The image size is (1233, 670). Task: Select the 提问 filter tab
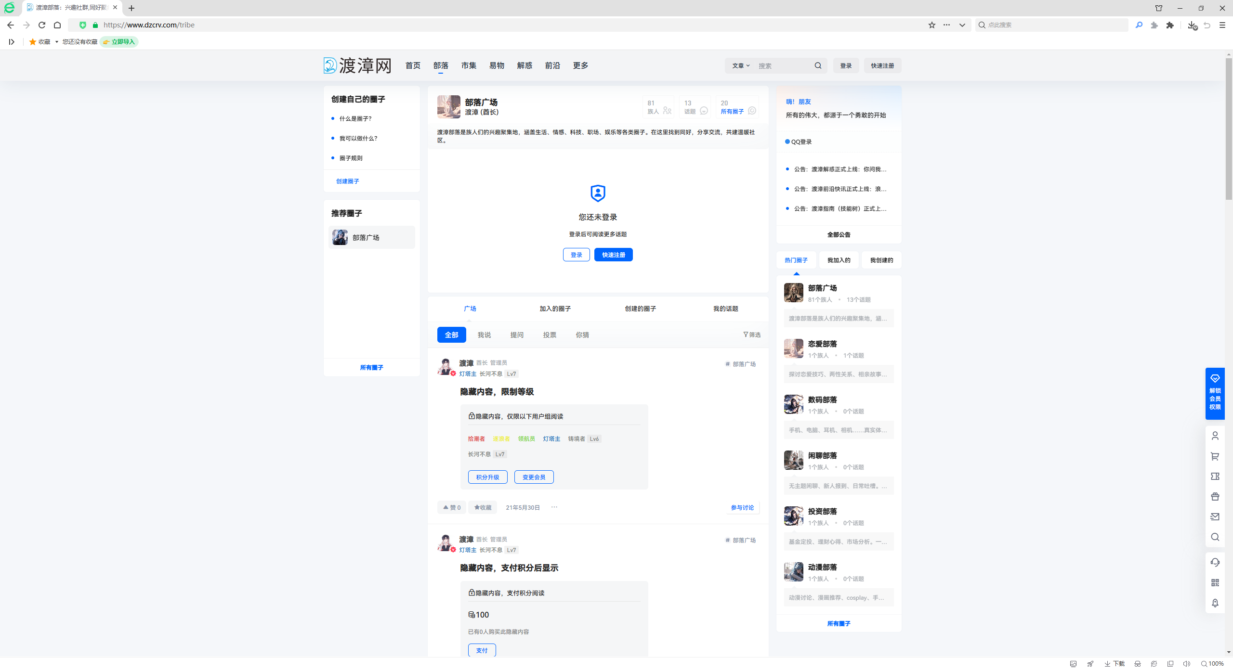point(517,335)
